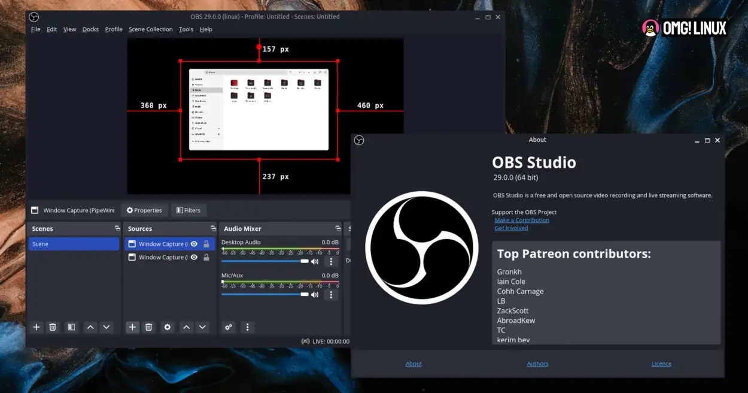Hide the first Window Capture source

[193, 244]
